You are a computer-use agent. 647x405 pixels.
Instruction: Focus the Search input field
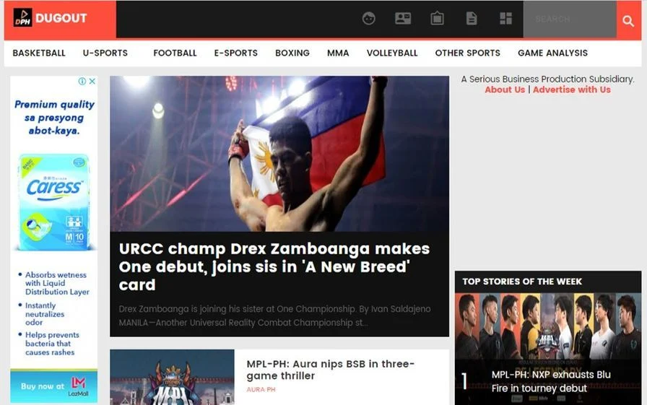570,19
